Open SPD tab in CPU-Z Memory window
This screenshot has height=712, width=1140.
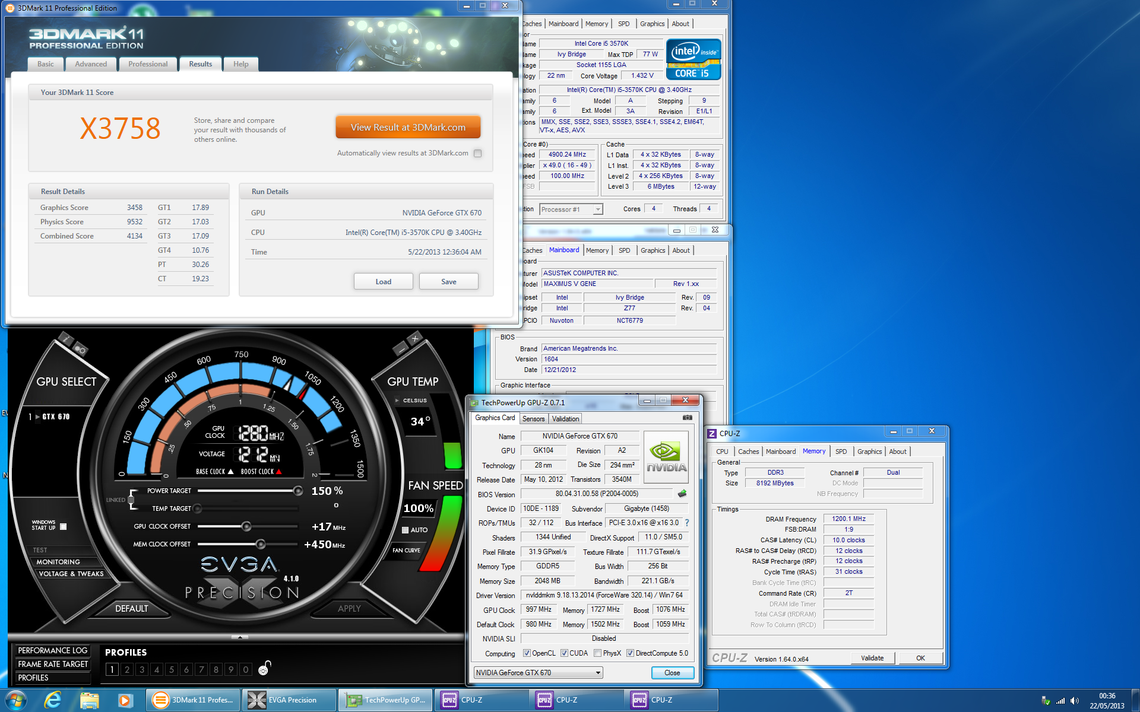[841, 452]
